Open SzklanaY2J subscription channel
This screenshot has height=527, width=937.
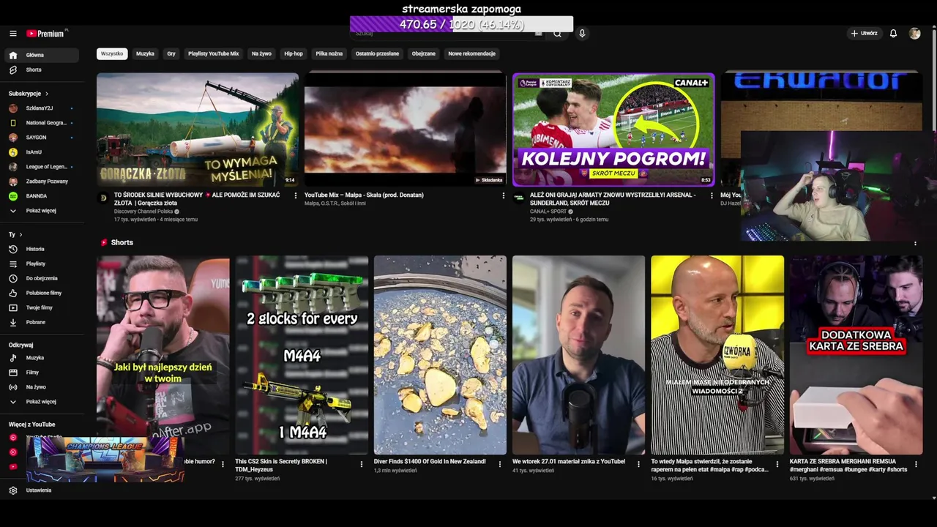[43, 108]
